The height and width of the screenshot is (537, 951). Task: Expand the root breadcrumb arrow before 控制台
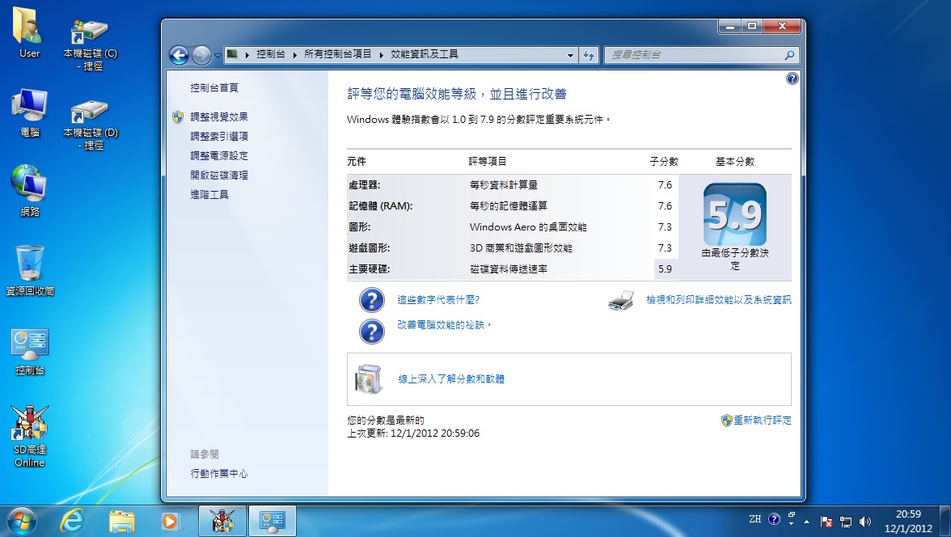click(x=247, y=55)
